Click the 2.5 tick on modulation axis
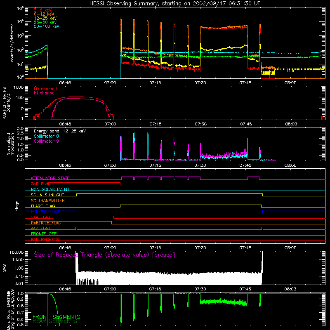 [20, 133]
